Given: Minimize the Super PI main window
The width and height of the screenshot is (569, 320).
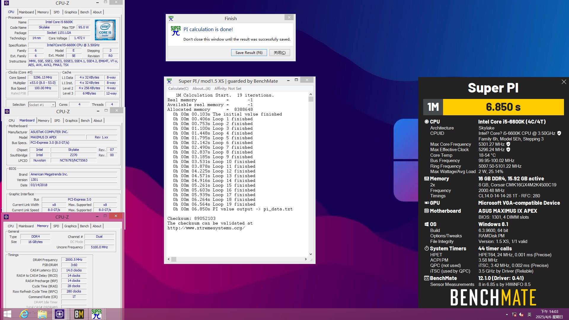Looking at the screenshot, I should coord(288,80).
